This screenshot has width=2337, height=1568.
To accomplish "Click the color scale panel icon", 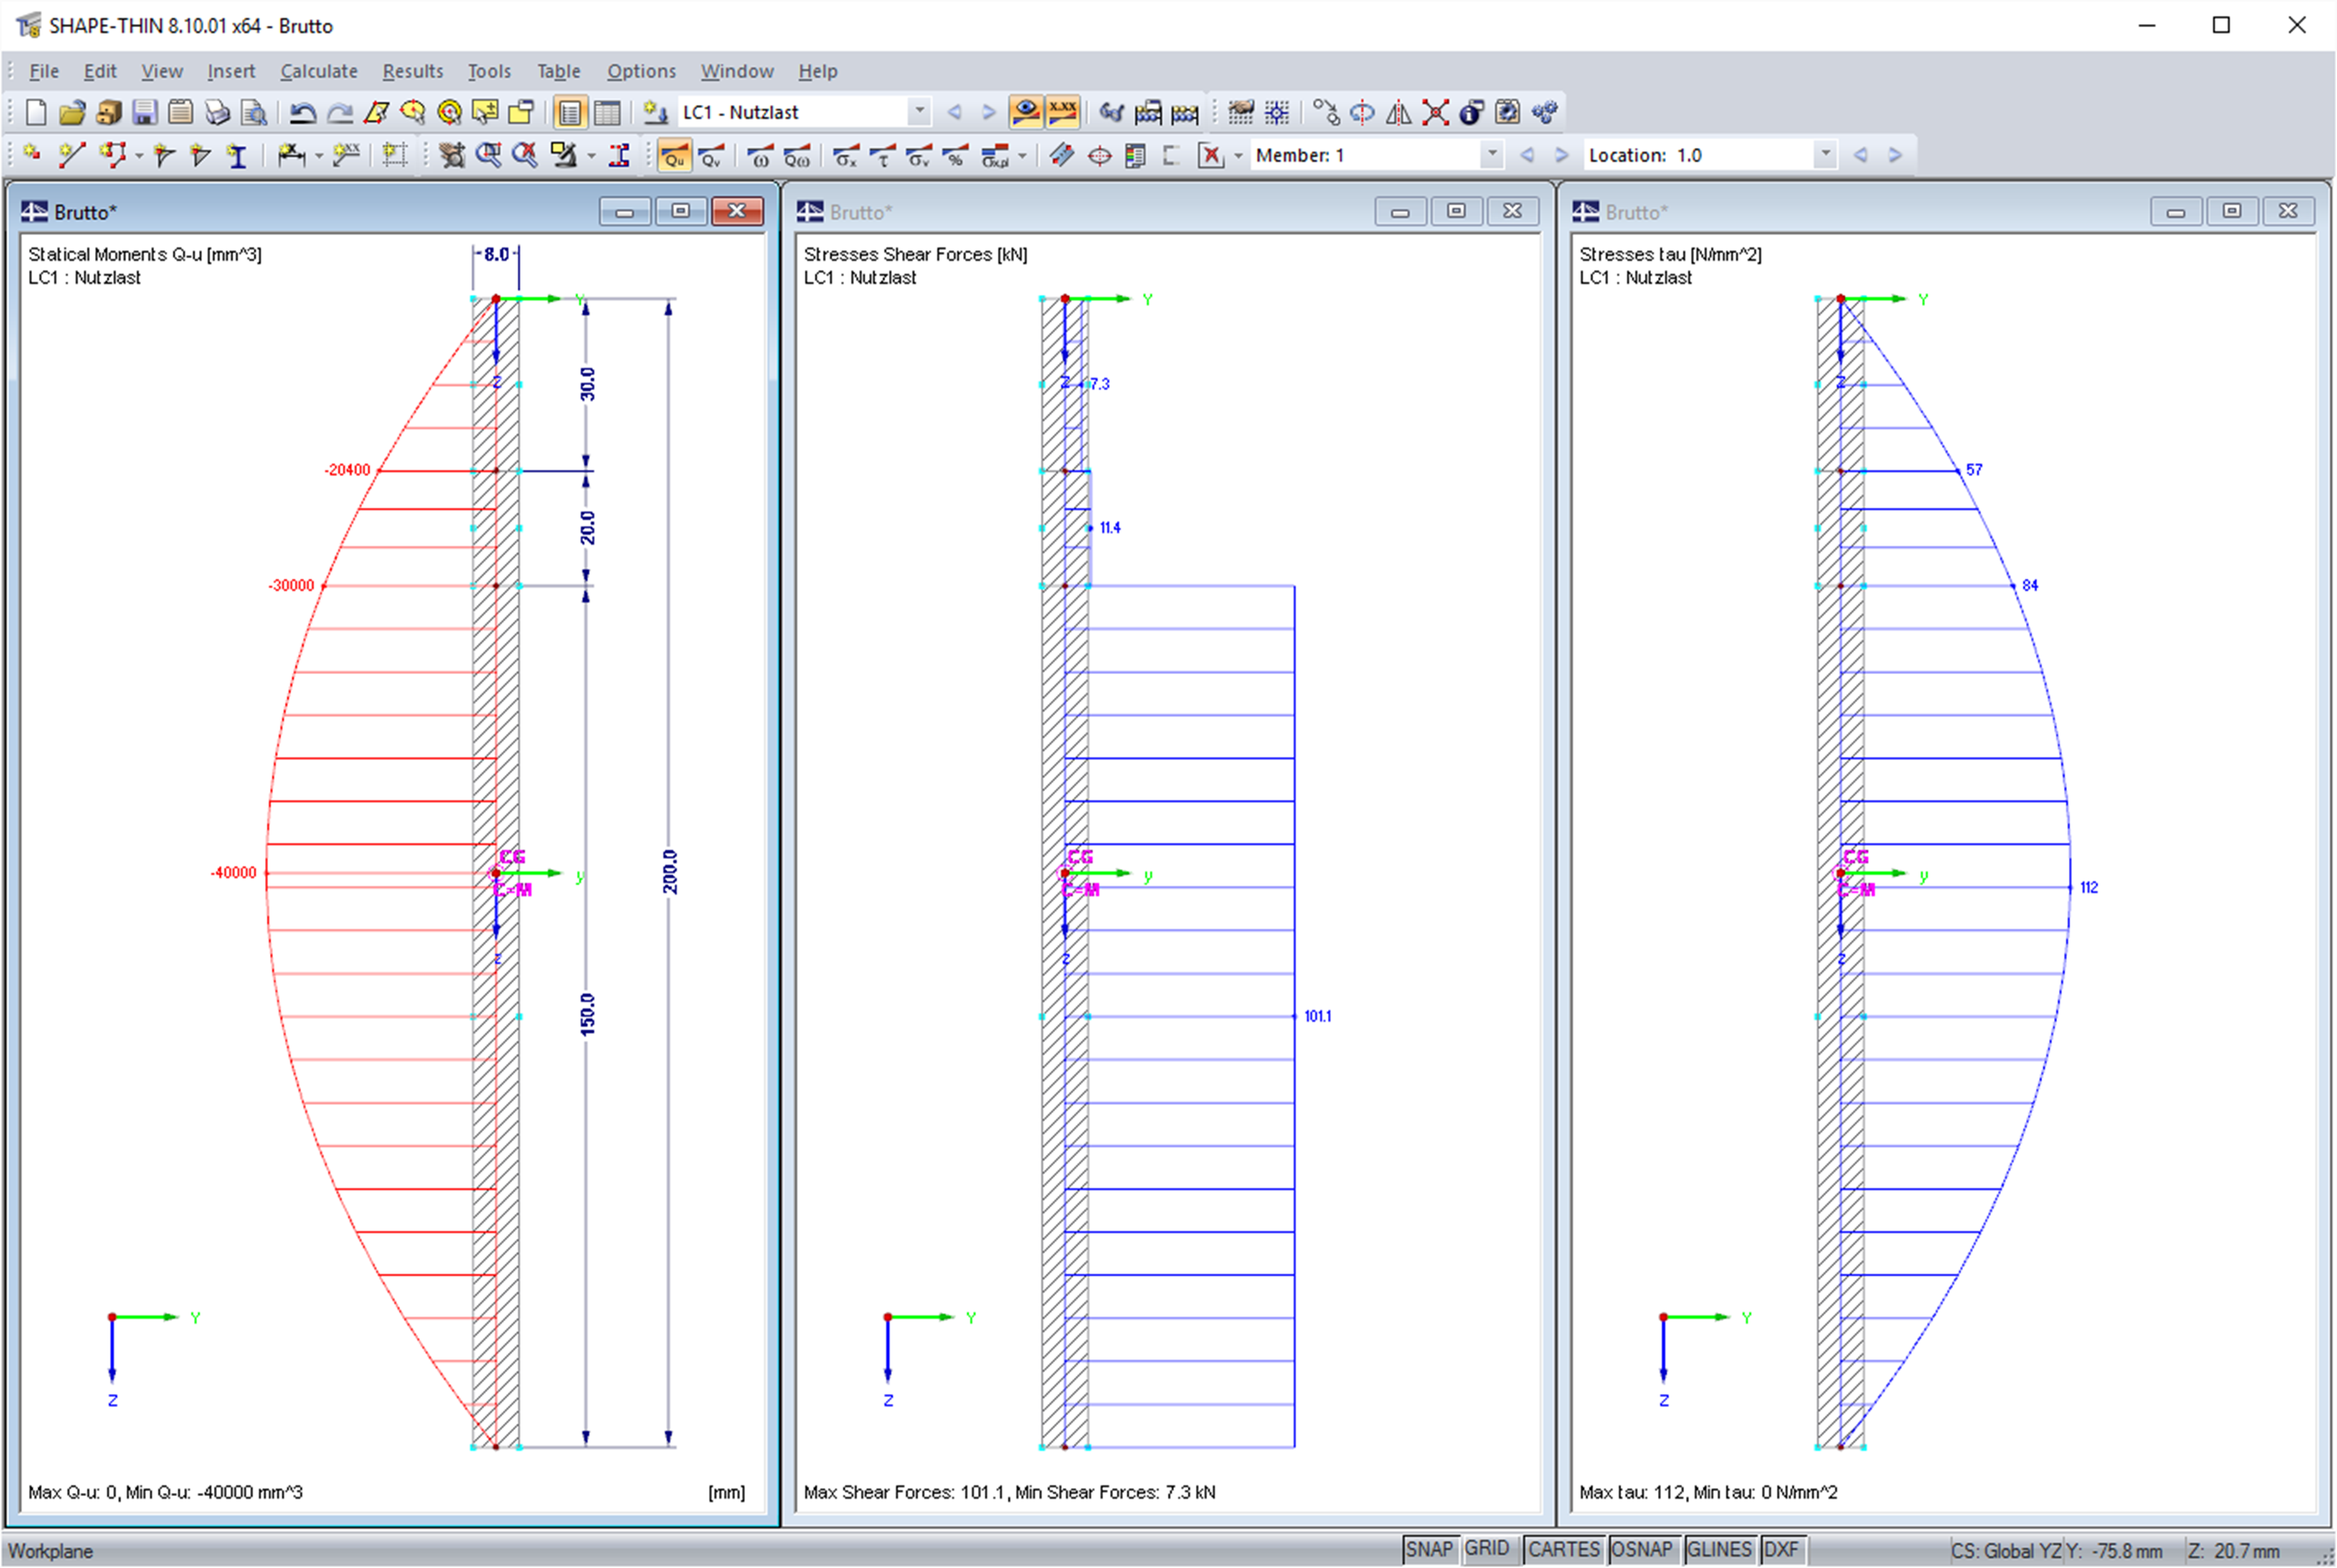I will 1133,156.
